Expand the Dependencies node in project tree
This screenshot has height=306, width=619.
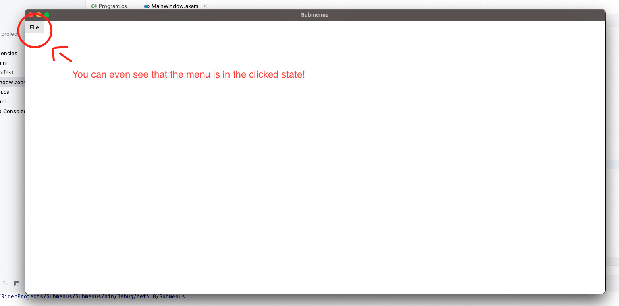pos(8,53)
